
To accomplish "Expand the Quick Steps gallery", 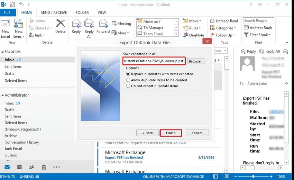I will (x=176, y=34).
